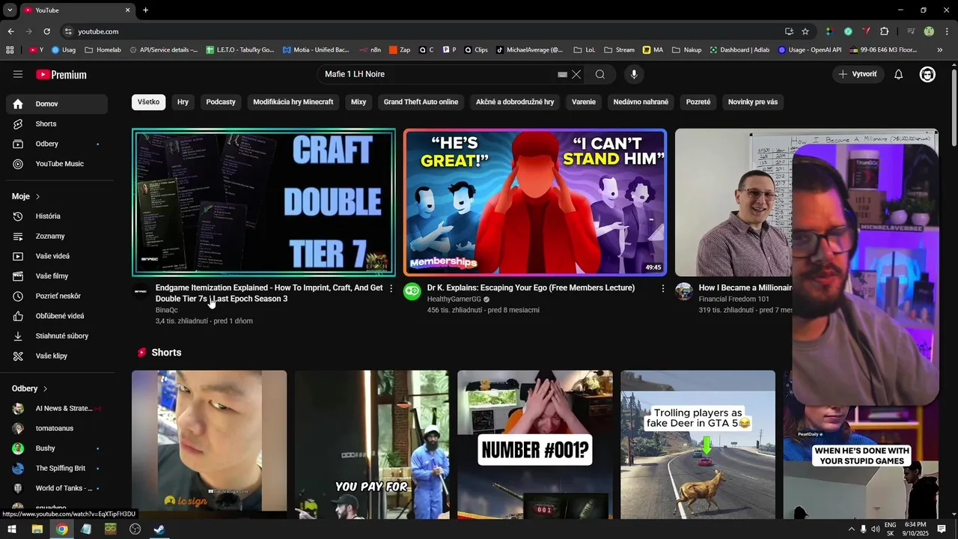Open Zoznamy playlists
This screenshot has height=539, width=958.
click(x=57, y=236)
